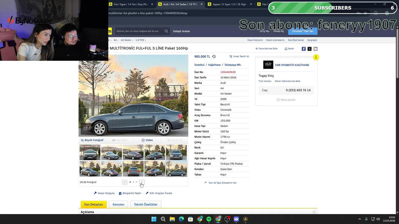The width and height of the screenshot is (399, 224).
Task: Open OBS Studio from the taskbar
Action: [x=227, y=219]
